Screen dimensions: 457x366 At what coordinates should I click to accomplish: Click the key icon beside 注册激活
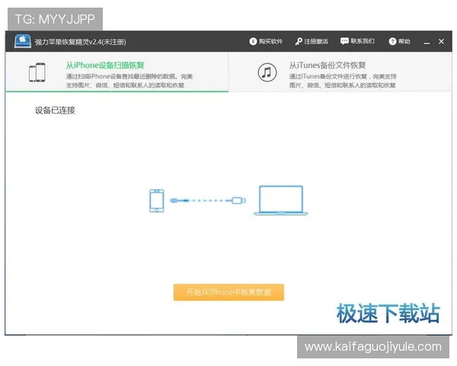pos(299,41)
